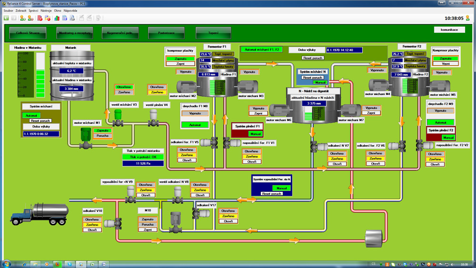The image size is (476, 268).
Task: Click the odkalení Fer. F1 V5 valve symbol
Action: 209,143
